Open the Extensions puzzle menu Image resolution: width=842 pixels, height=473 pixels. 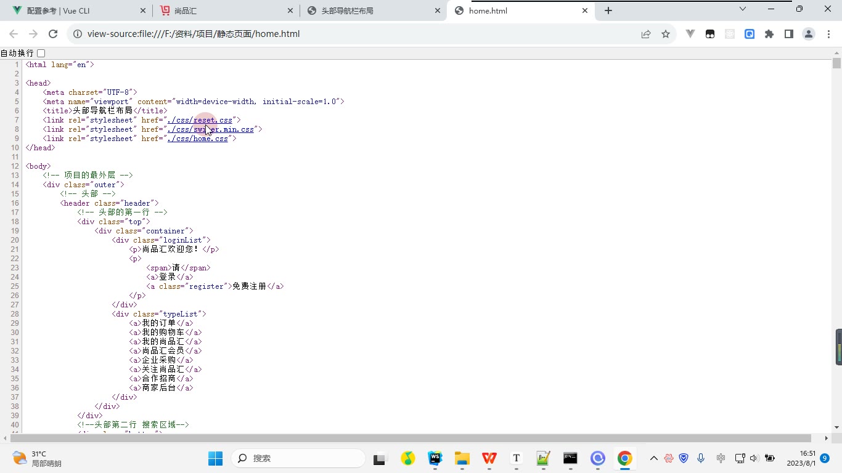769,34
